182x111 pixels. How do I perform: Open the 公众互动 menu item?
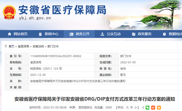pos(114,34)
